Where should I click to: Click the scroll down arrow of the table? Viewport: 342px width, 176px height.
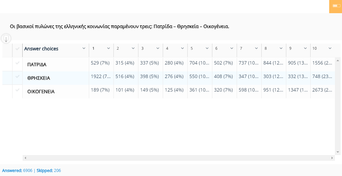click(x=337, y=152)
